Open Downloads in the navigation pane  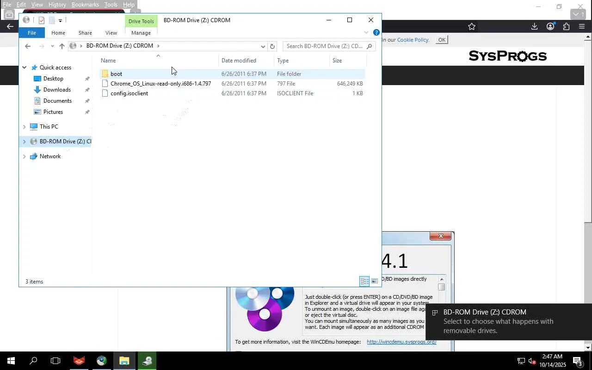pyautogui.click(x=57, y=90)
